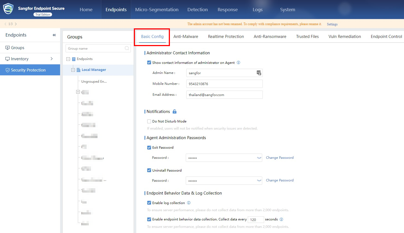Switch to the Trusted Files tab
404x233 pixels.
(x=307, y=37)
